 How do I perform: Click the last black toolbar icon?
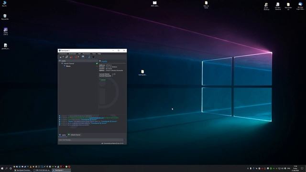(x=93, y=57)
